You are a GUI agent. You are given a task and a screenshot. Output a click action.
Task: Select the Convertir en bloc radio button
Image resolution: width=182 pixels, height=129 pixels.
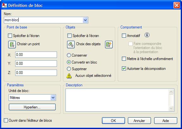point(69,62)
